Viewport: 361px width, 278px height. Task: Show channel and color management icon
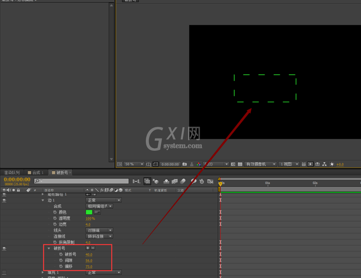pyautogui.click(x=199, y=164)
